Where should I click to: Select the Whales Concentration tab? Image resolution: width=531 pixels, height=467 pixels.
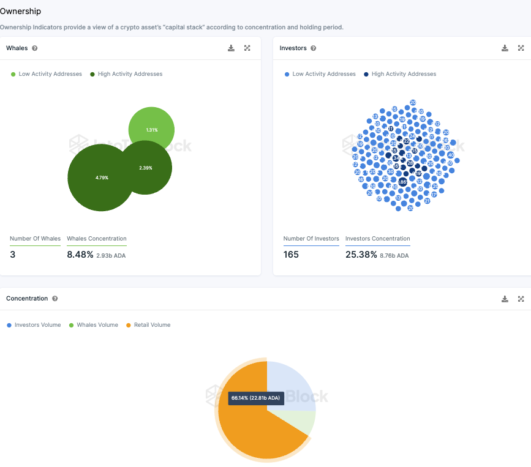(x=97, y=239)
